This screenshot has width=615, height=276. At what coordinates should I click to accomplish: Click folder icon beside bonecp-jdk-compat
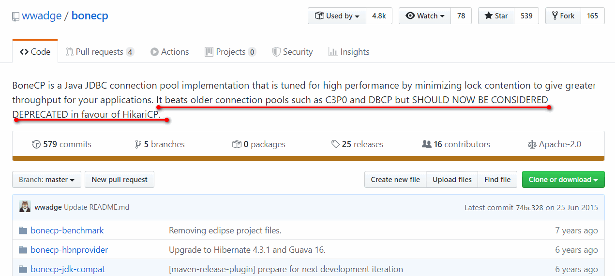pos(23,269)
